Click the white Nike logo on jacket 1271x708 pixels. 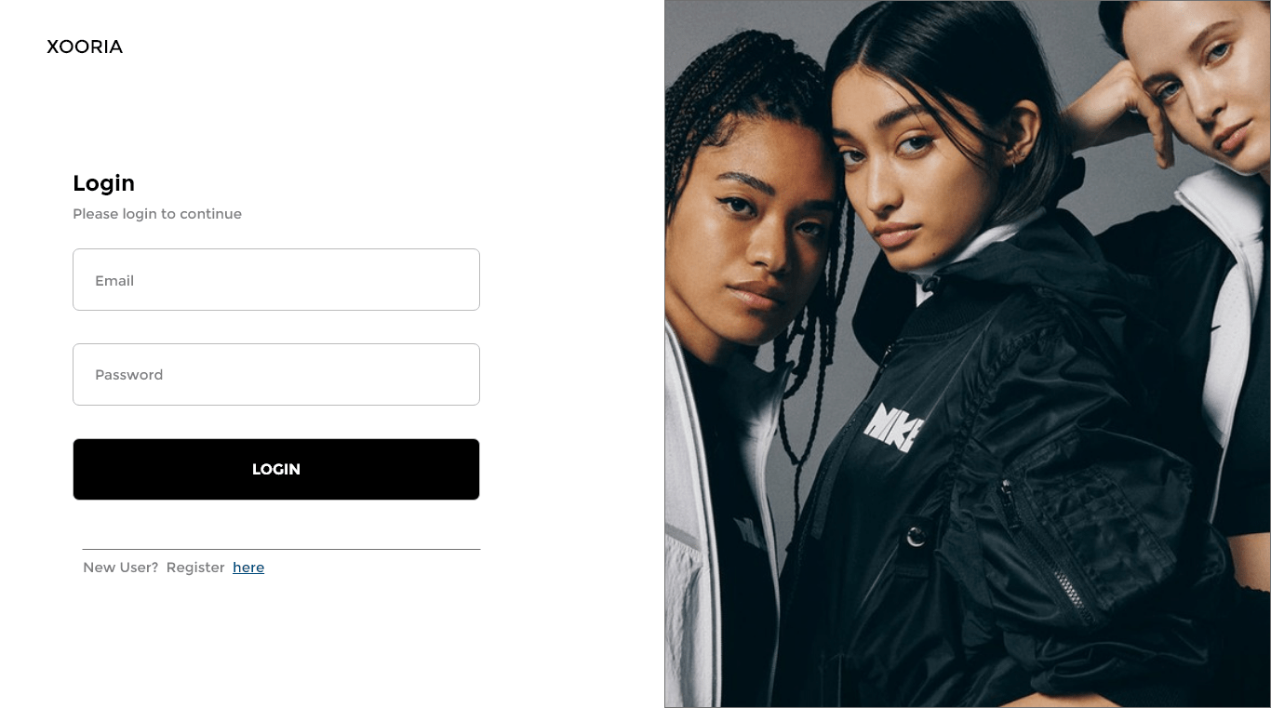click(893, 426)
